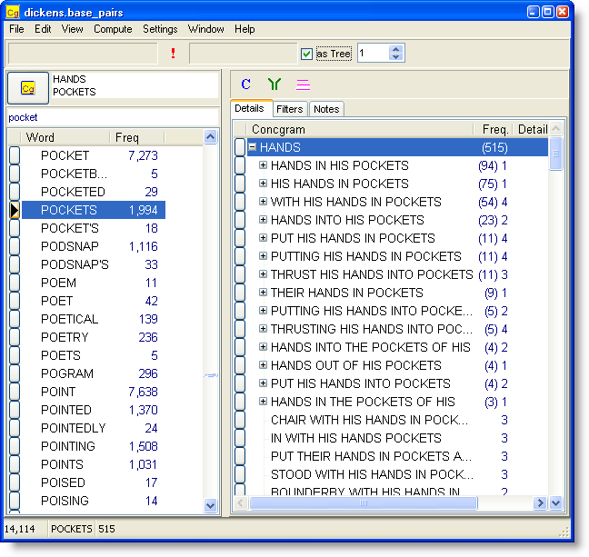Collapse the HANDS tree node

pyautogui.click(x=253, y=147)
